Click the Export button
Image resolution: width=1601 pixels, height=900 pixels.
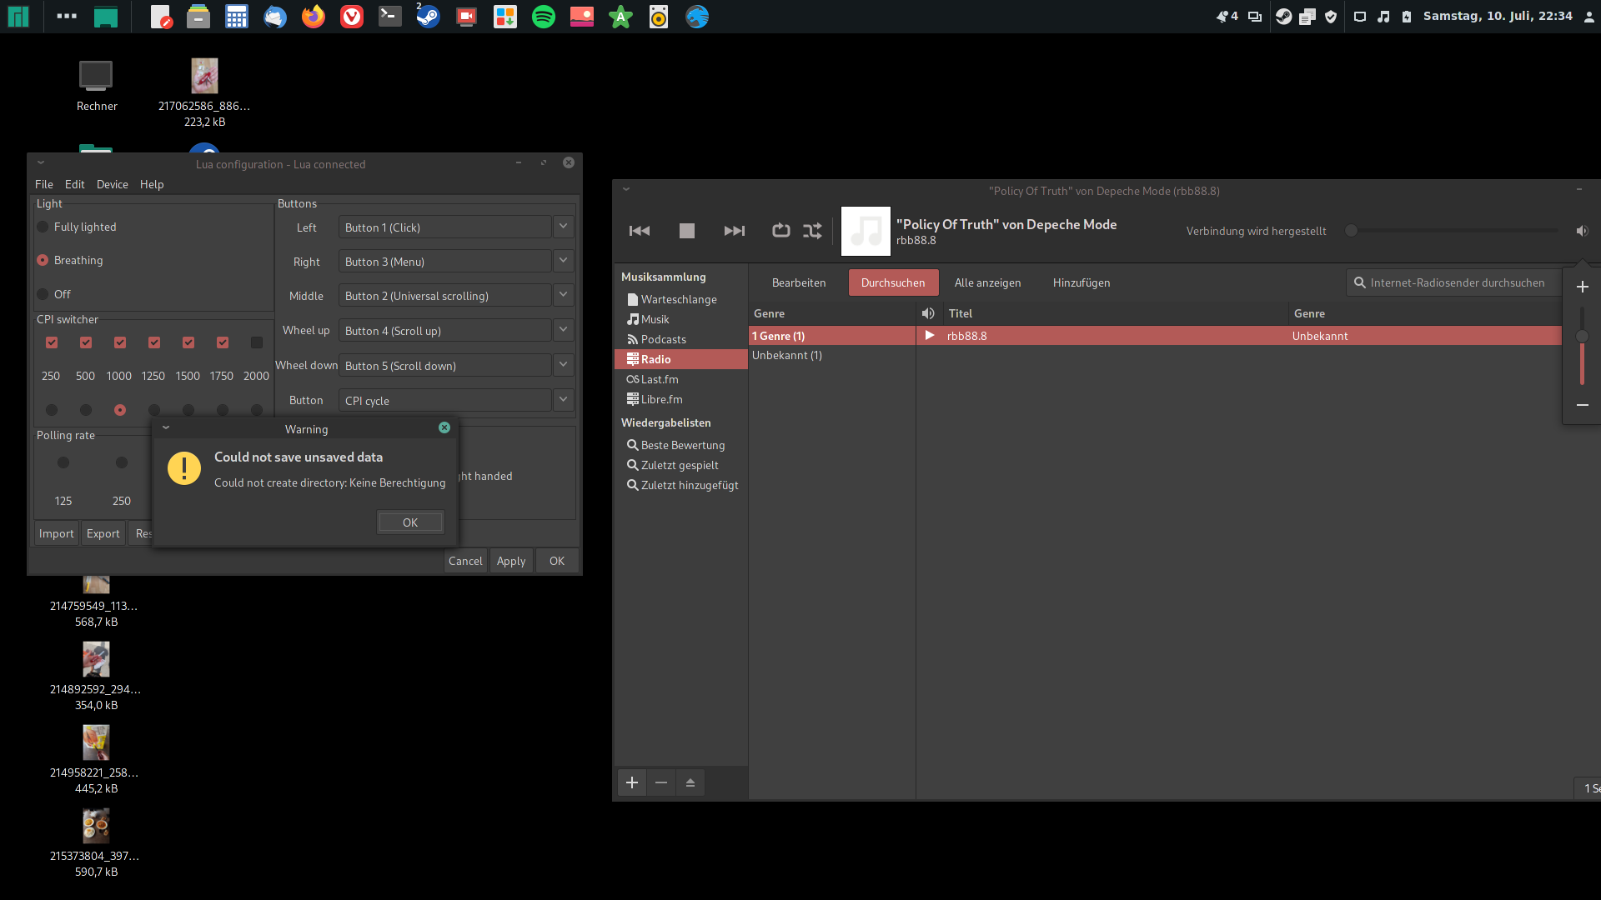[x=103, y=533]
